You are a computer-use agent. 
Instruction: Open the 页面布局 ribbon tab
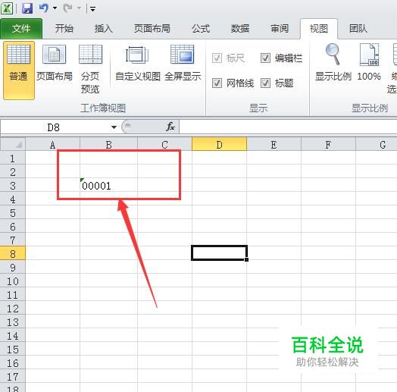point(152,28)
